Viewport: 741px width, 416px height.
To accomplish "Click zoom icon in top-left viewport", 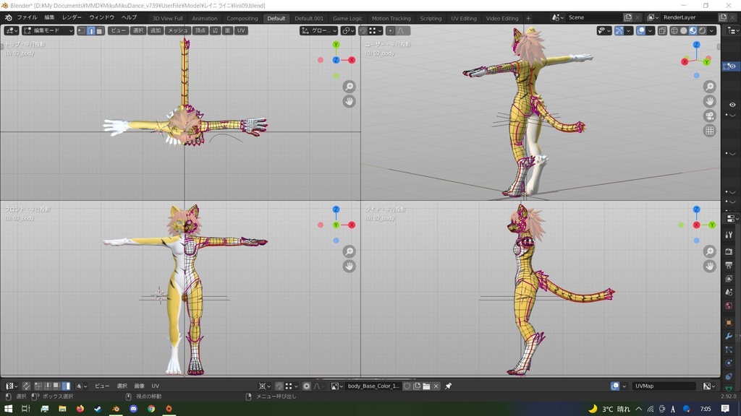I will (x=350, y=87).
